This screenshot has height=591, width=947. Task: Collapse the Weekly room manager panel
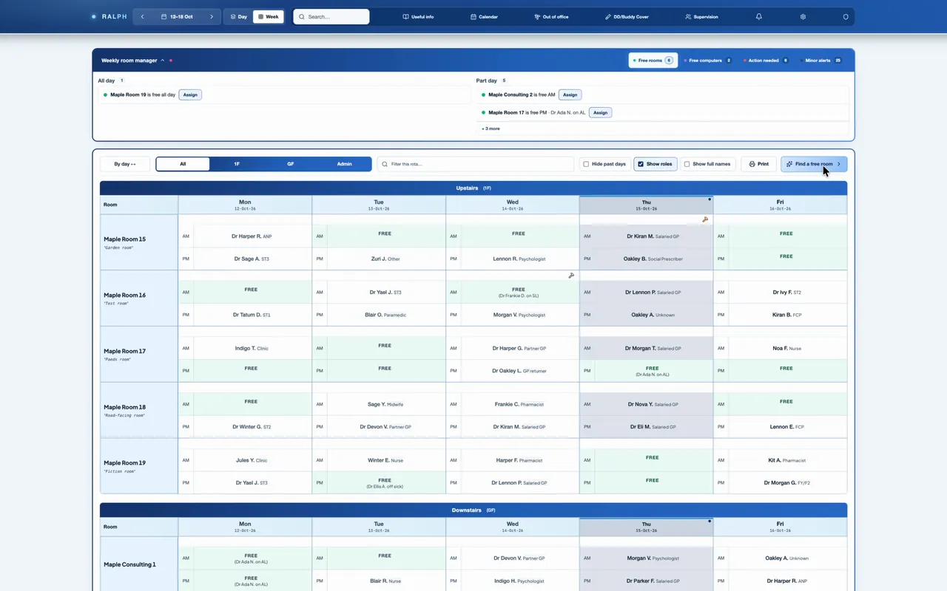tap(163, 61)
